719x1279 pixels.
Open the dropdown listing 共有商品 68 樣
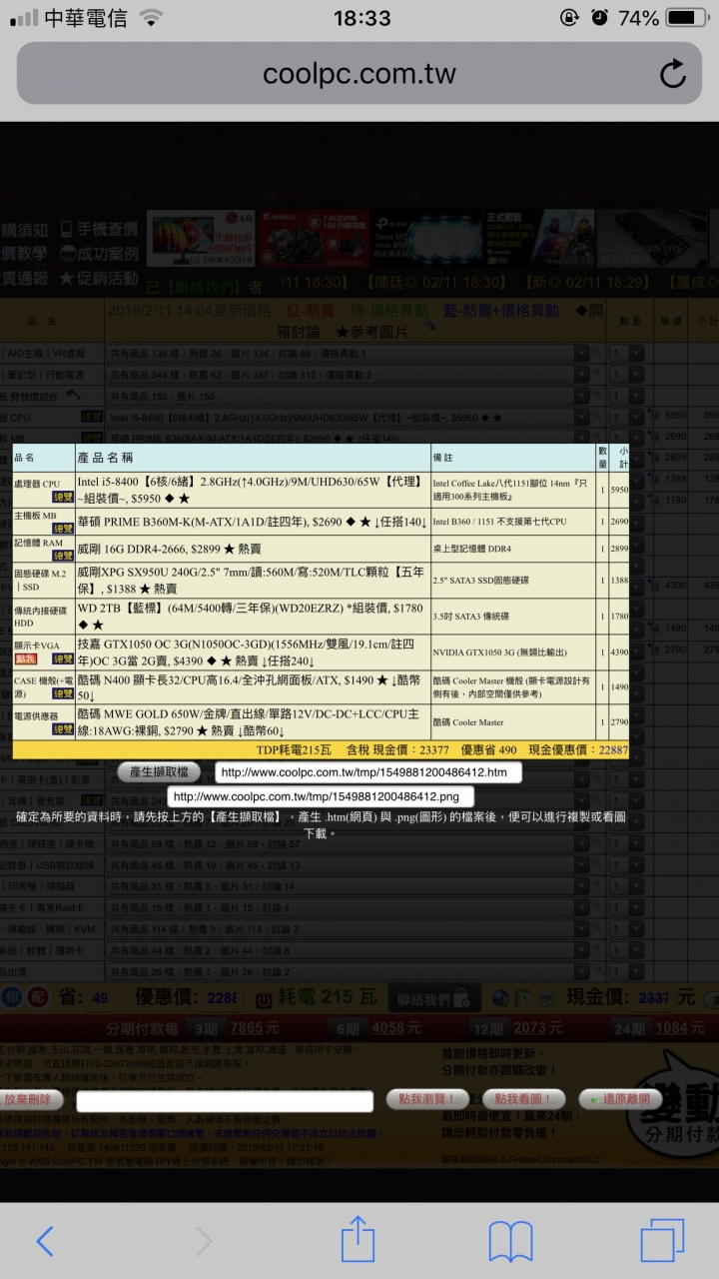coord(348,844)
